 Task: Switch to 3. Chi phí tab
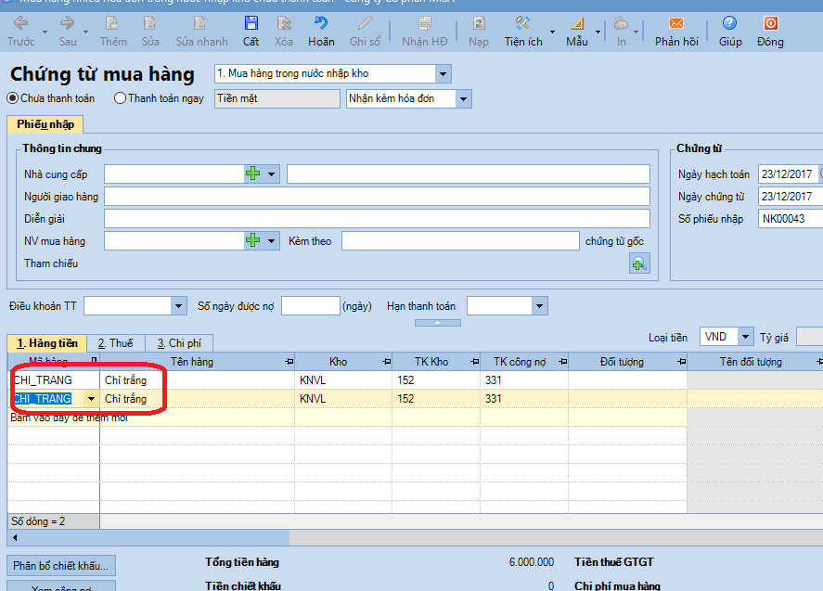179,343
